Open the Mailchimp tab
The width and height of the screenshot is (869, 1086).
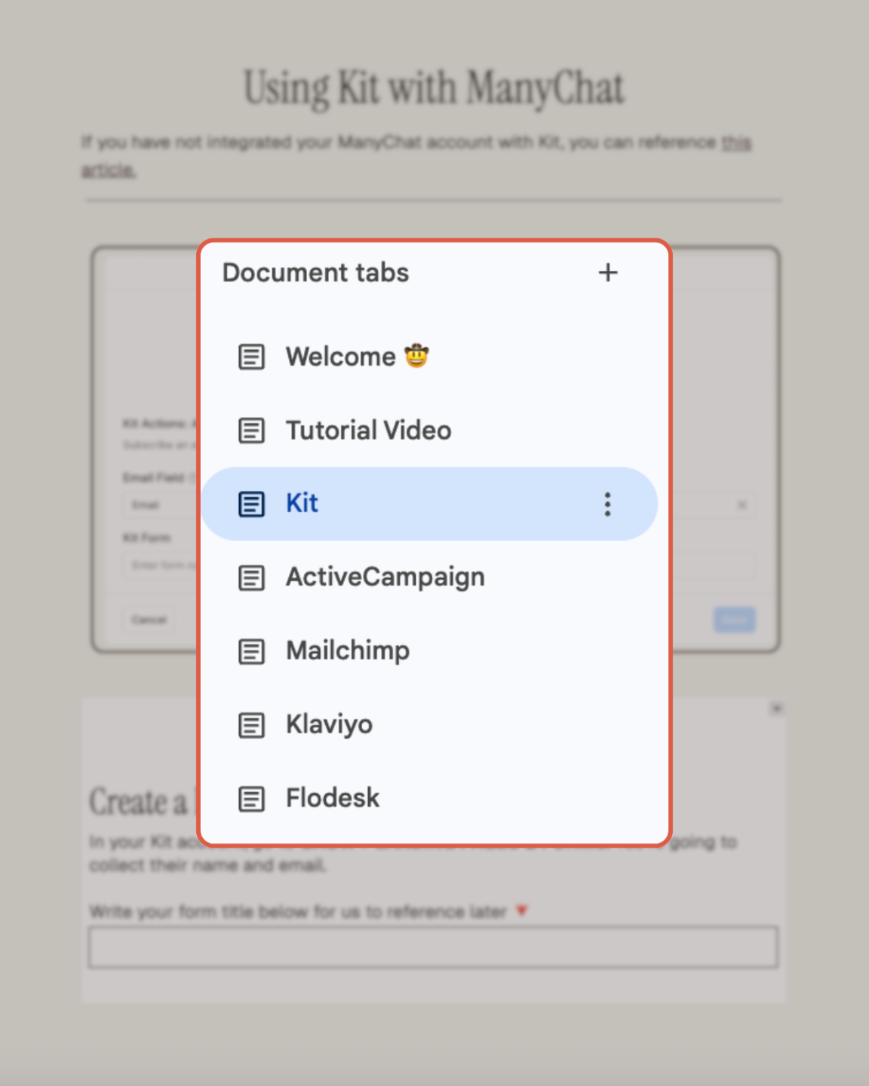tap(348, 651)
